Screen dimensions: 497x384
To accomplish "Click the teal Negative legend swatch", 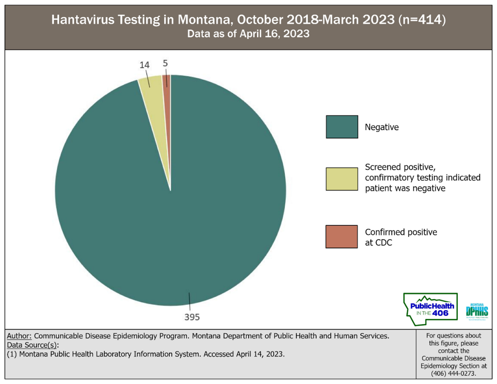I will [x=342, y=127].
